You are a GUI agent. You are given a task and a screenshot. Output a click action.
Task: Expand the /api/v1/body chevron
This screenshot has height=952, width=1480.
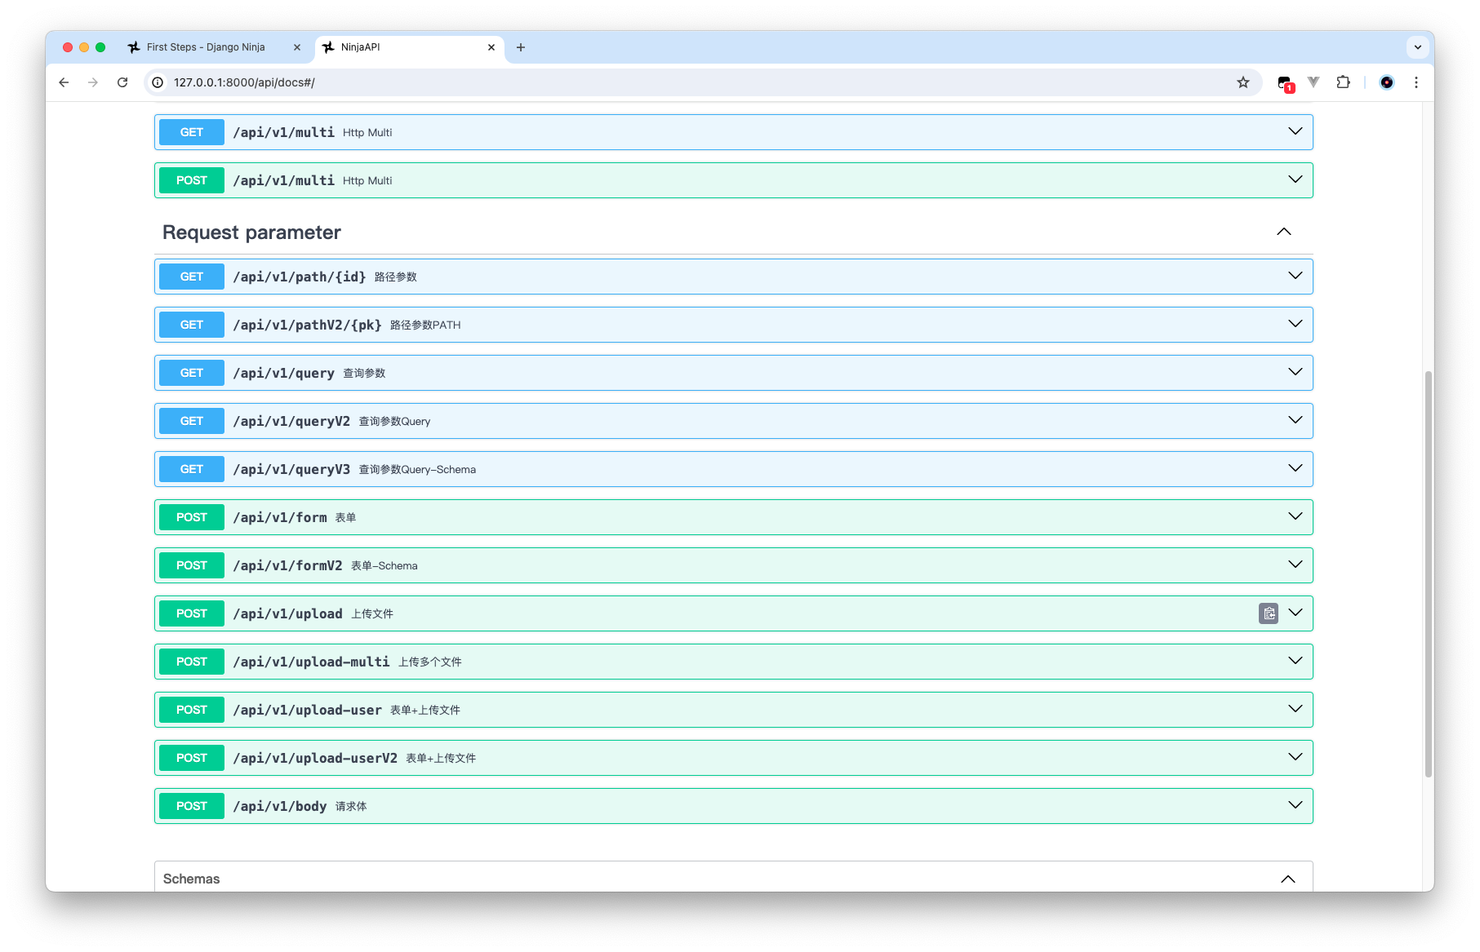point(1296,806)
